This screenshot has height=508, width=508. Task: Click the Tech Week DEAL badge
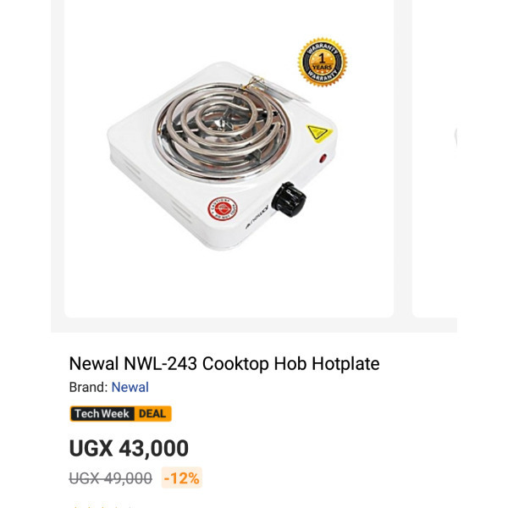[120, 414]
